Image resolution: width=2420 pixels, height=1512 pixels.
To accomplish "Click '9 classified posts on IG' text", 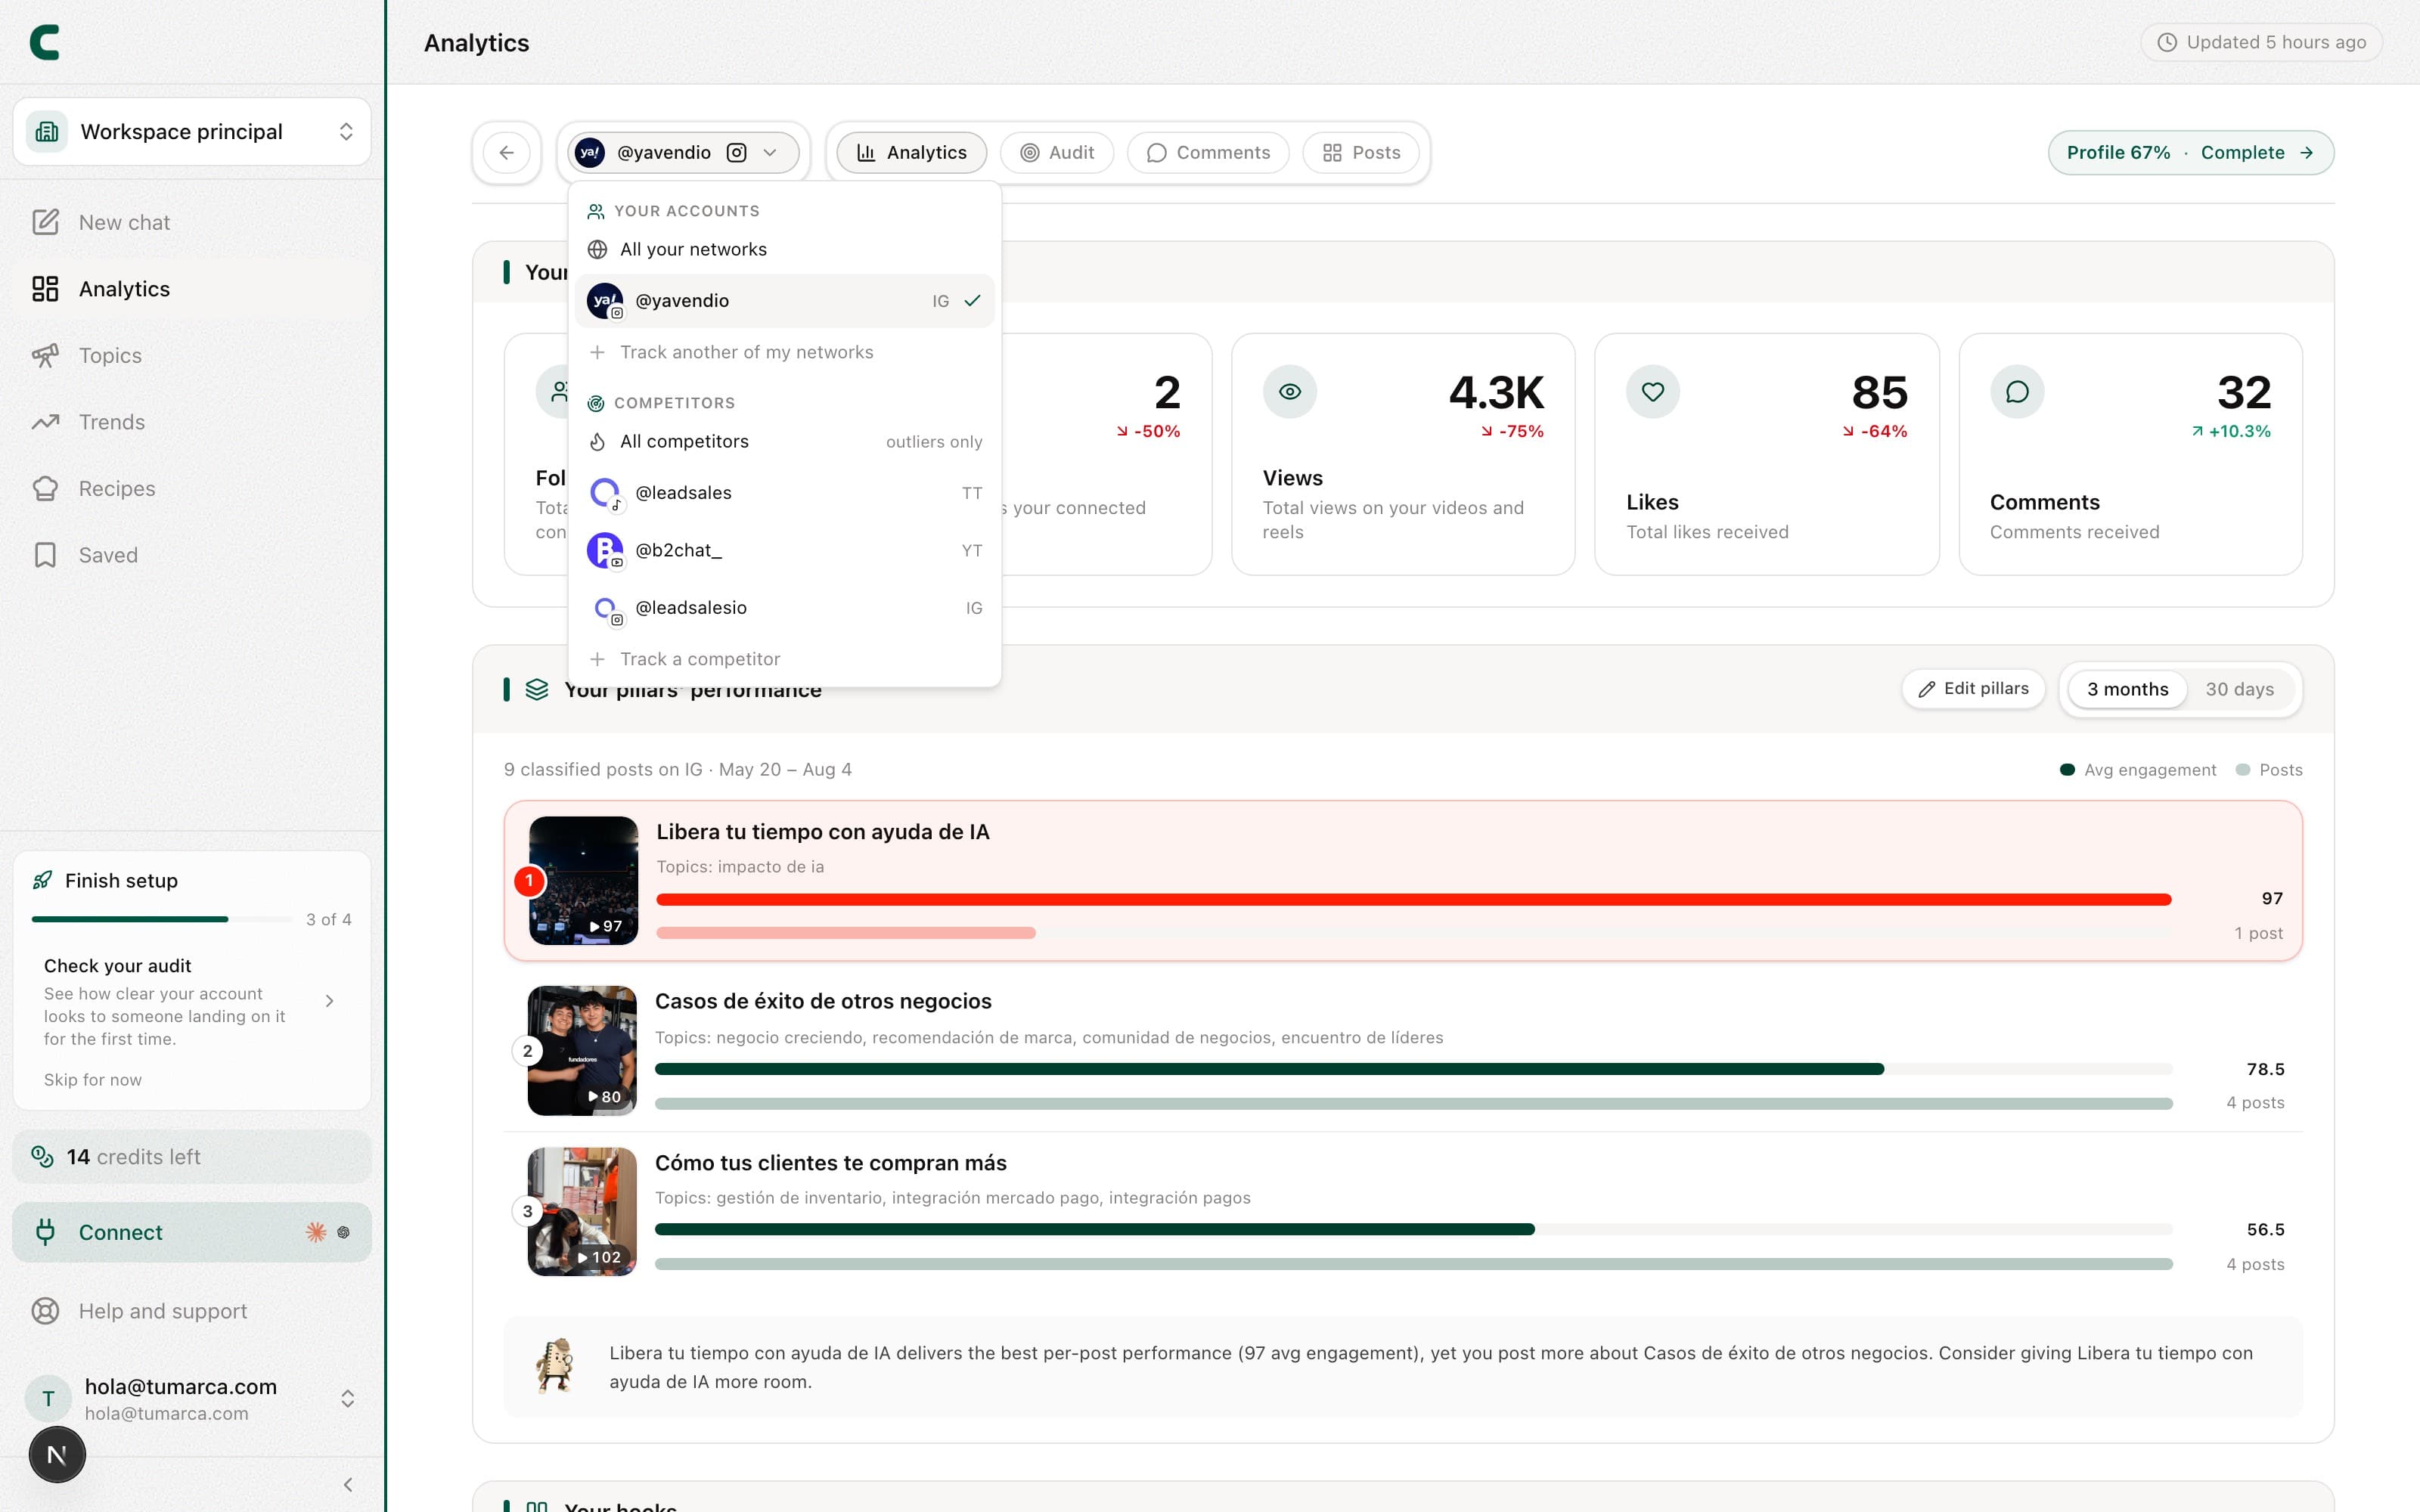I will pos(603,770).
